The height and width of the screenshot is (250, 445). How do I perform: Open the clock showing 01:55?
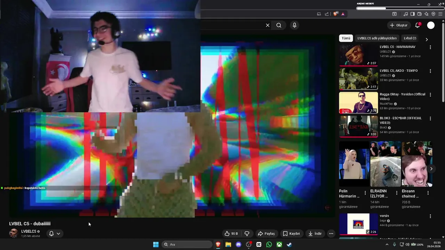pos(434,244)
